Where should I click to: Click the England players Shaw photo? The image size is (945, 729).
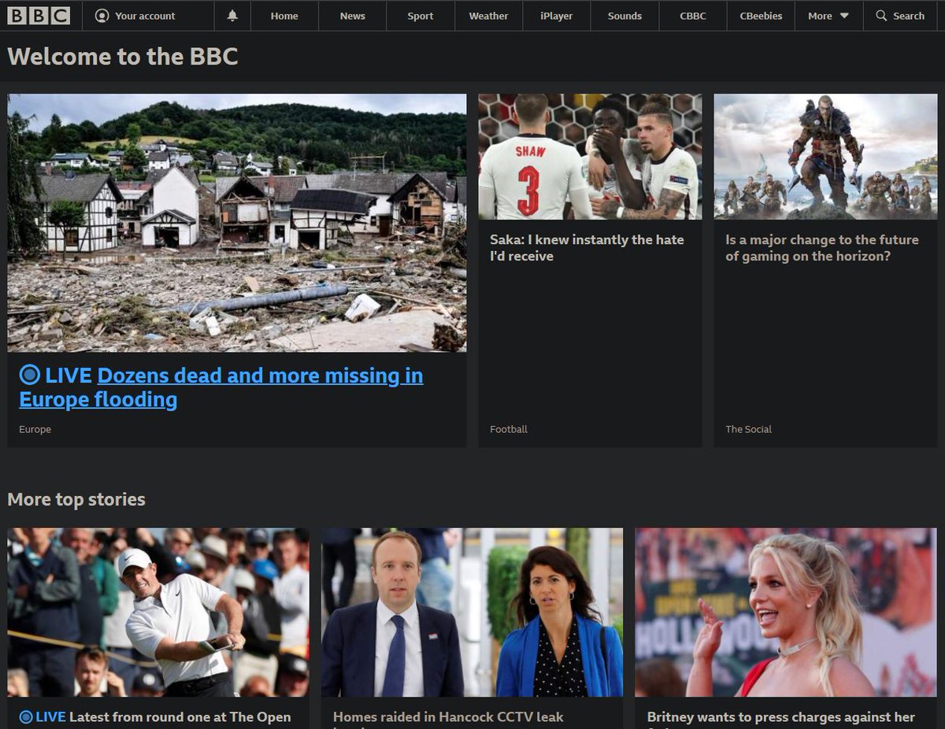click(590, 157)
